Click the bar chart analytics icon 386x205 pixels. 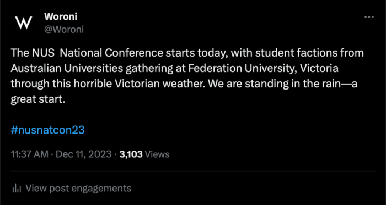(17, 189)
